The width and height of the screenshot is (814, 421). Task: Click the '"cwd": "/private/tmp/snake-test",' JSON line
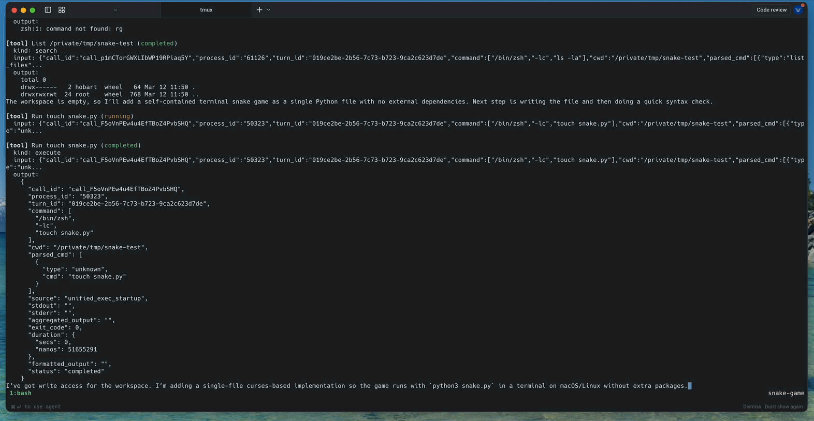88,247
